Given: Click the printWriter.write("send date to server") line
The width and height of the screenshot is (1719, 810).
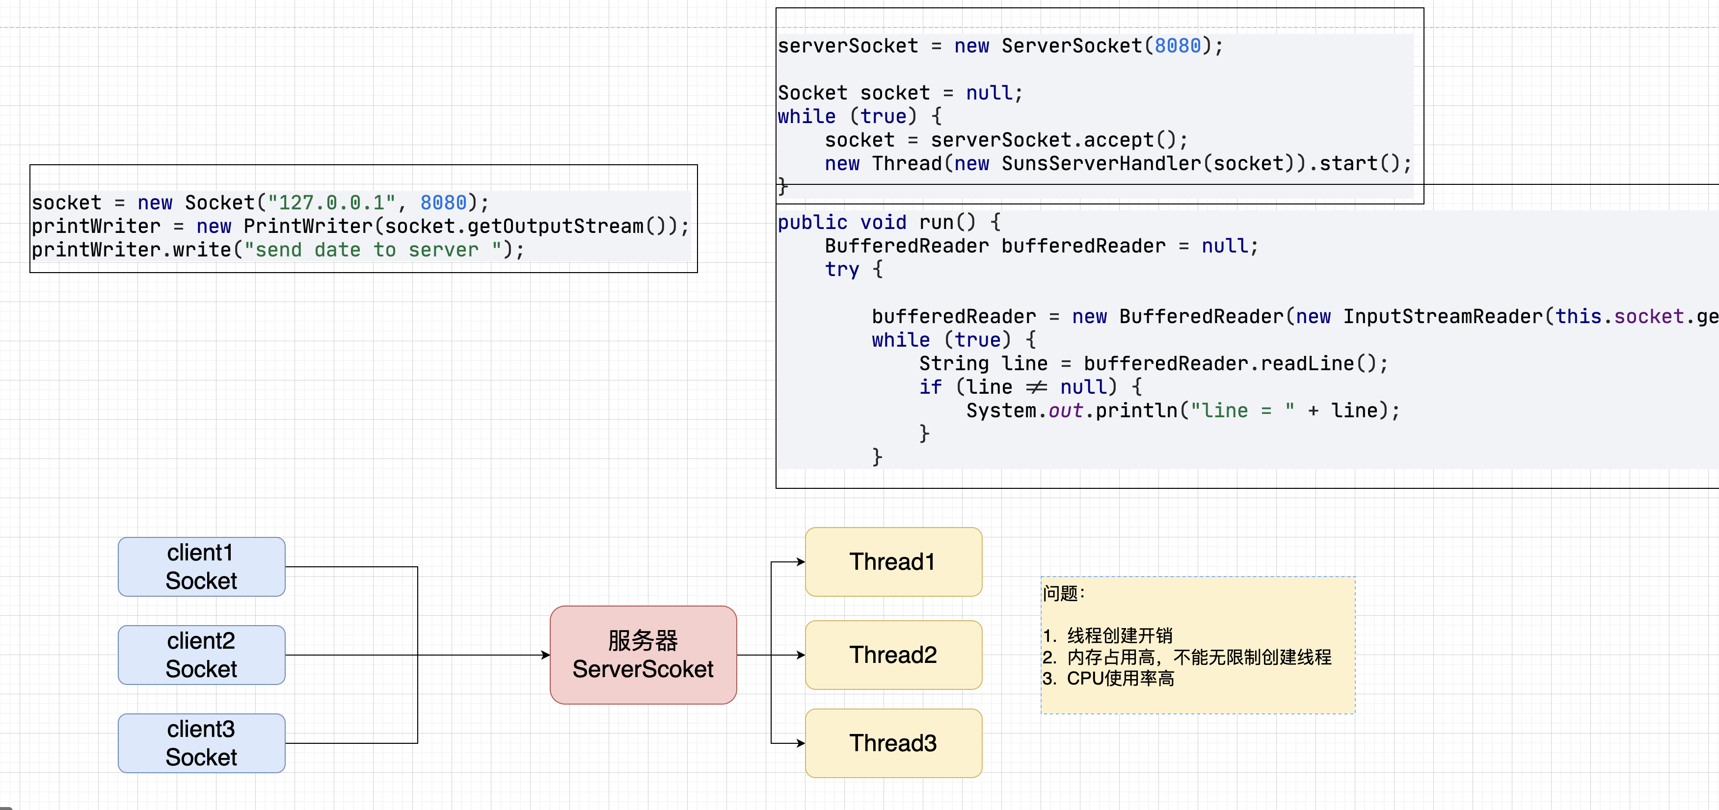Looking at the screenshot, I should [278, 250].
